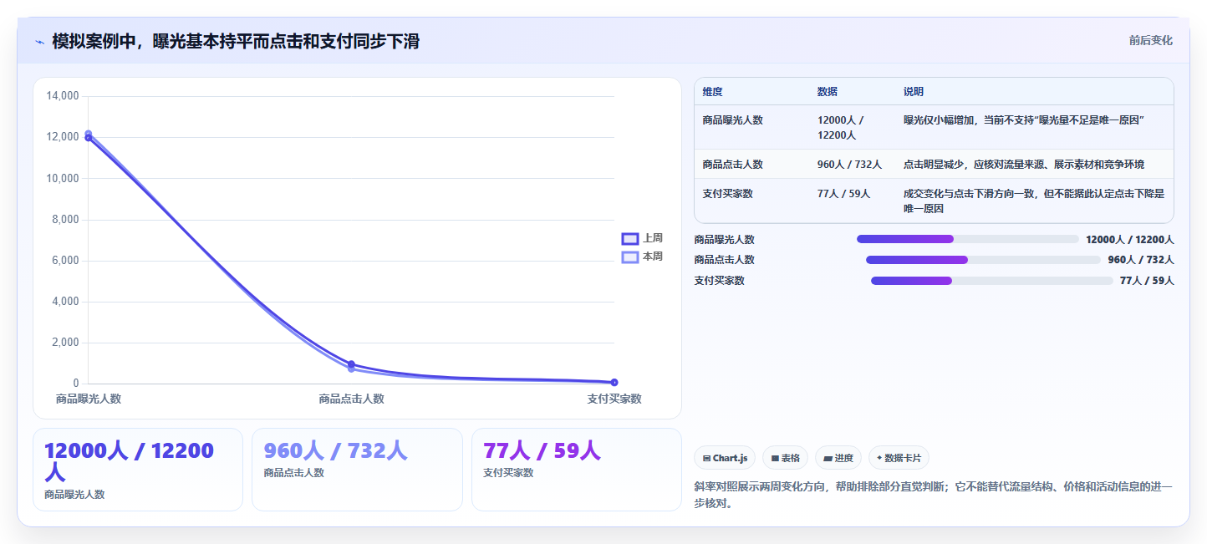
Task: Click the 商品曝光人数 progress bar
Action: click(x=967, y=239)
